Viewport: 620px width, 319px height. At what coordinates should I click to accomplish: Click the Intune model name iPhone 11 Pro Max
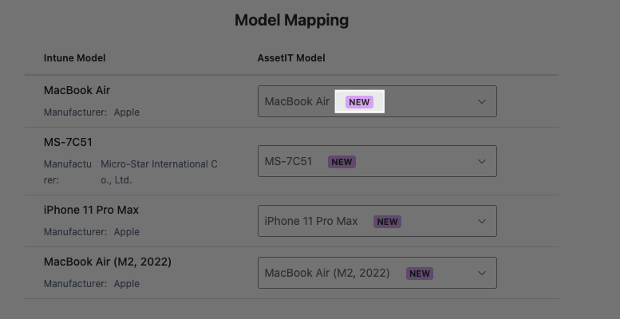tap(91, 211)
